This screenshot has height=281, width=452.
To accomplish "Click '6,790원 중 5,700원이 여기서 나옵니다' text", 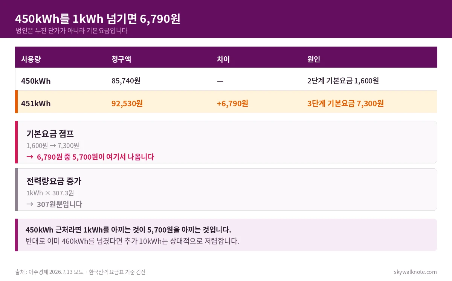I will point(96,157).
